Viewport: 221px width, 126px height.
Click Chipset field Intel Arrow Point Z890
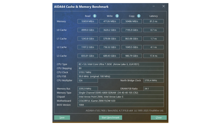(x=121, y=97)
